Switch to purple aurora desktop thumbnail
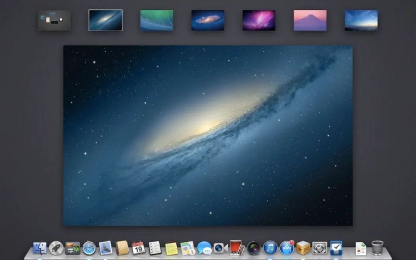416x260 pixels. 259,20
